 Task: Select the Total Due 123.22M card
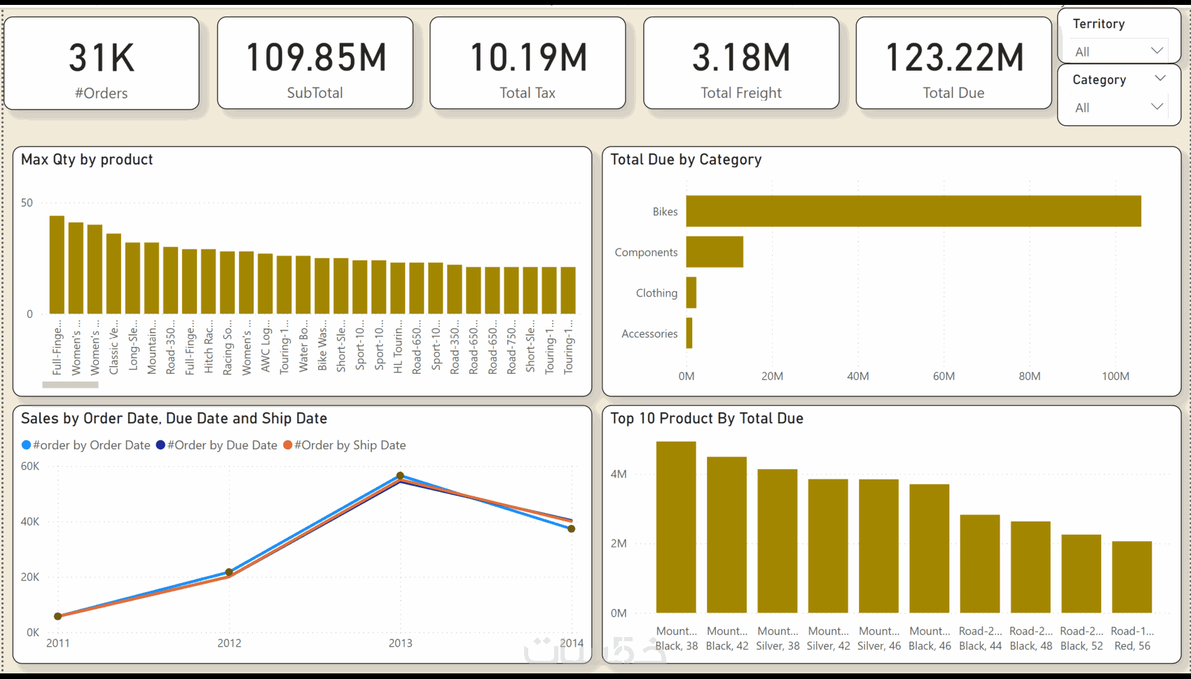pos(954,63)
